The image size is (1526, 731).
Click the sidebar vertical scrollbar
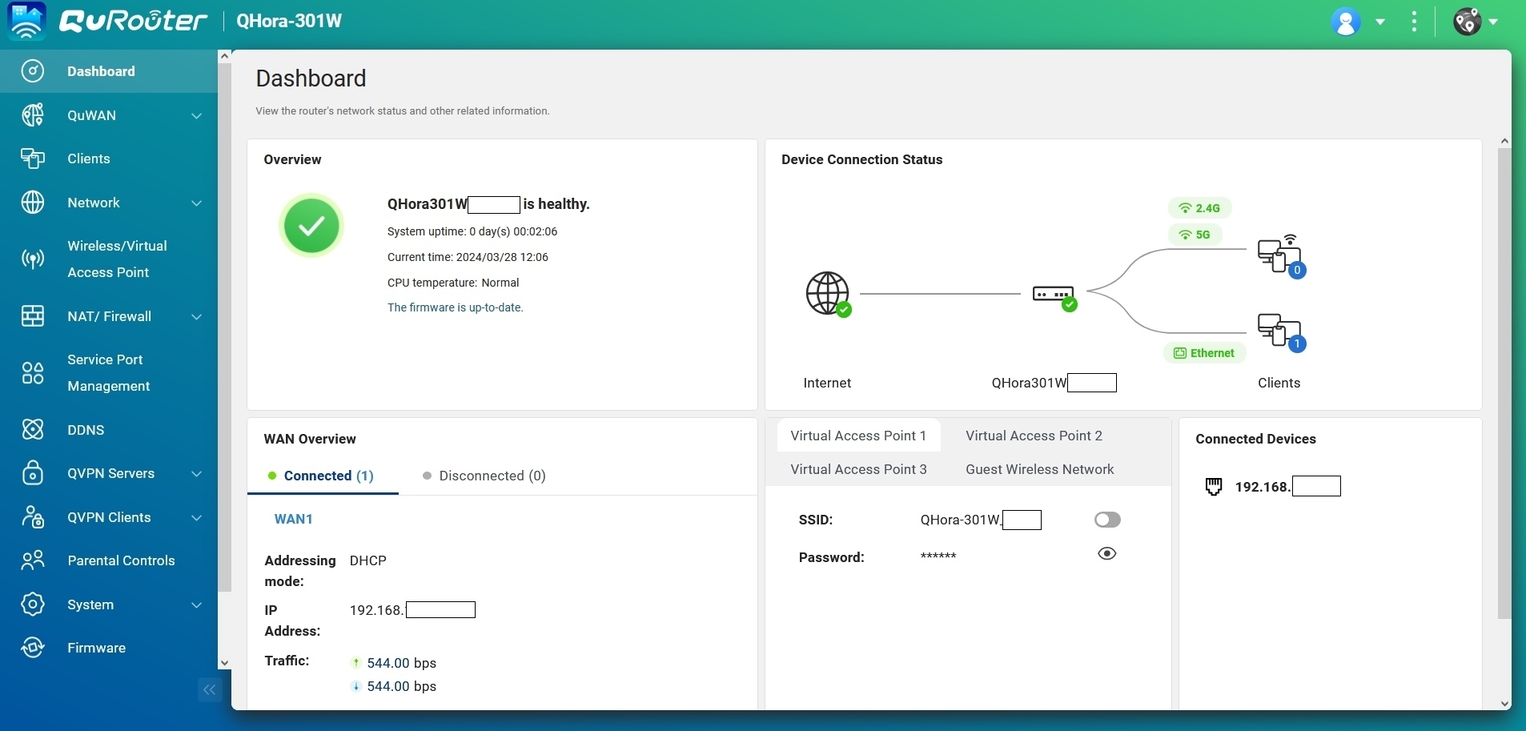[x=224, y=327]
